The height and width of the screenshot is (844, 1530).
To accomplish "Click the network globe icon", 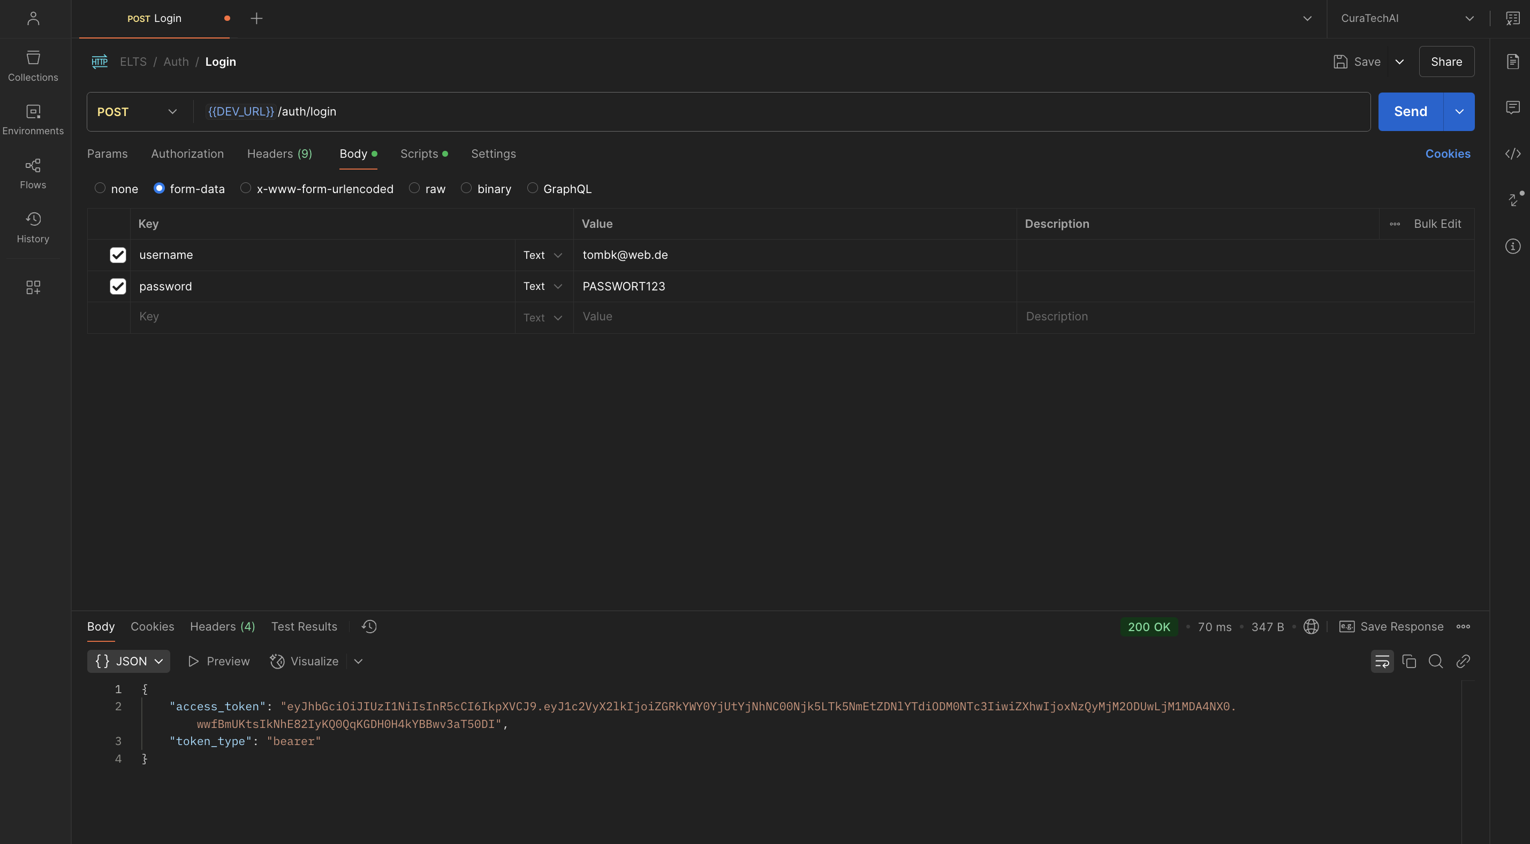I will click(1311, 627).
